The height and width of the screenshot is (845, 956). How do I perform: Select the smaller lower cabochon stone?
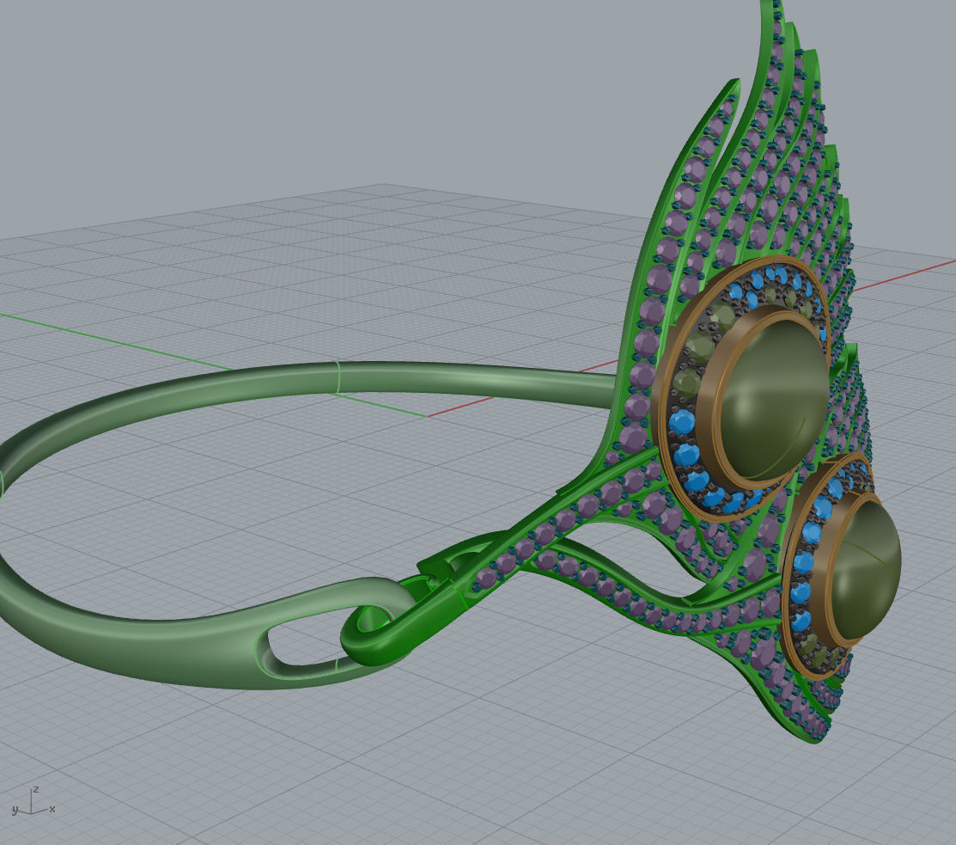[866, 568]
